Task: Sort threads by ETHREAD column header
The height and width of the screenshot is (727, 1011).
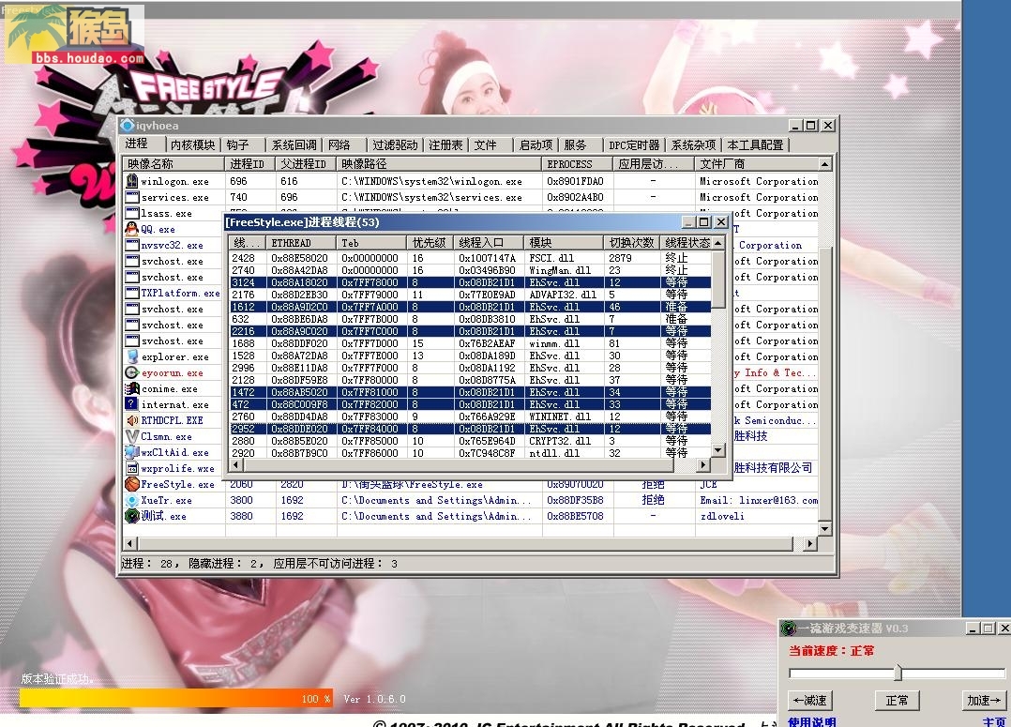Action: (301, 243)
